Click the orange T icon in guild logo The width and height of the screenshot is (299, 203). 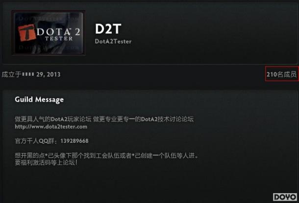tap(27, 33)
